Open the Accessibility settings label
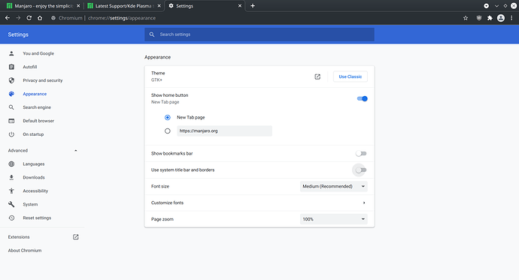 click(x=35, y=191)
